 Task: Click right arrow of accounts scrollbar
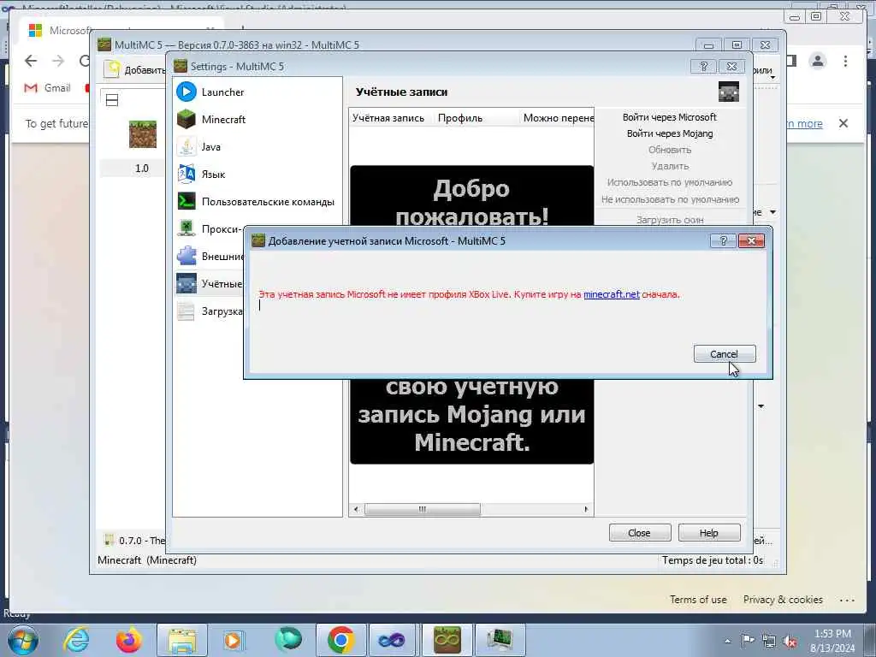(585, 509)
